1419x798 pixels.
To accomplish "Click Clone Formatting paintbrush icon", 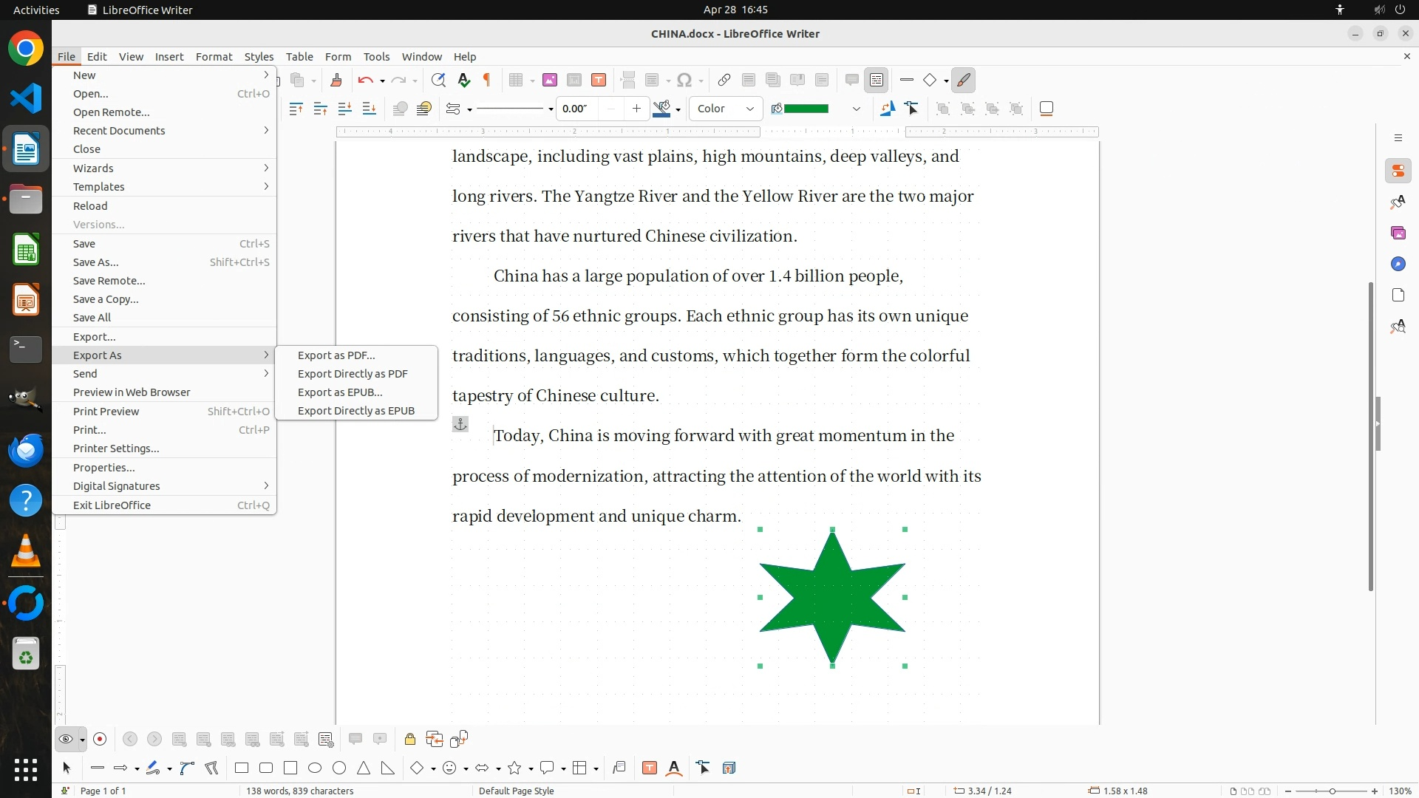I will [x=336, y=80].
